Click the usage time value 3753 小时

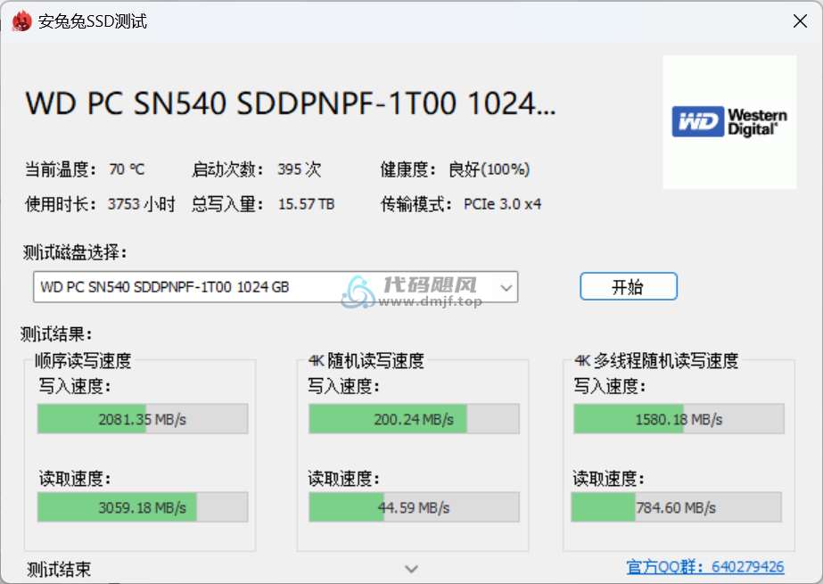[x=141, y=204]
